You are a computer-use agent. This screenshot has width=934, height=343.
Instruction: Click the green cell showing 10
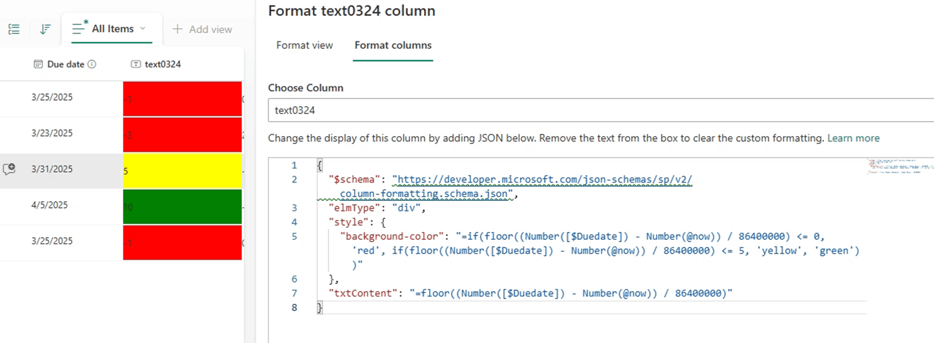[183, 207]
